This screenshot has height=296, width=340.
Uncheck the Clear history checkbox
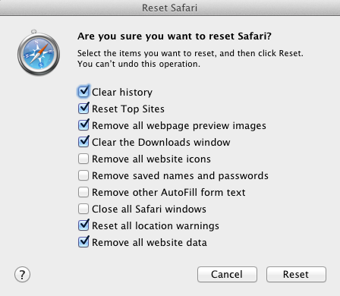click(83, 92)
